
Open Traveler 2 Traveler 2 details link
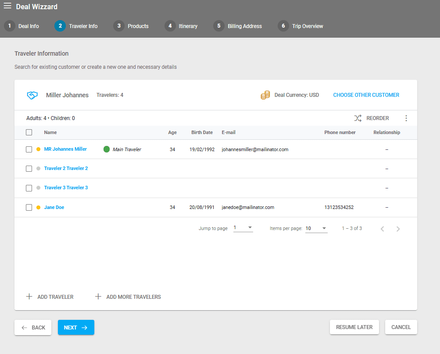66,168
